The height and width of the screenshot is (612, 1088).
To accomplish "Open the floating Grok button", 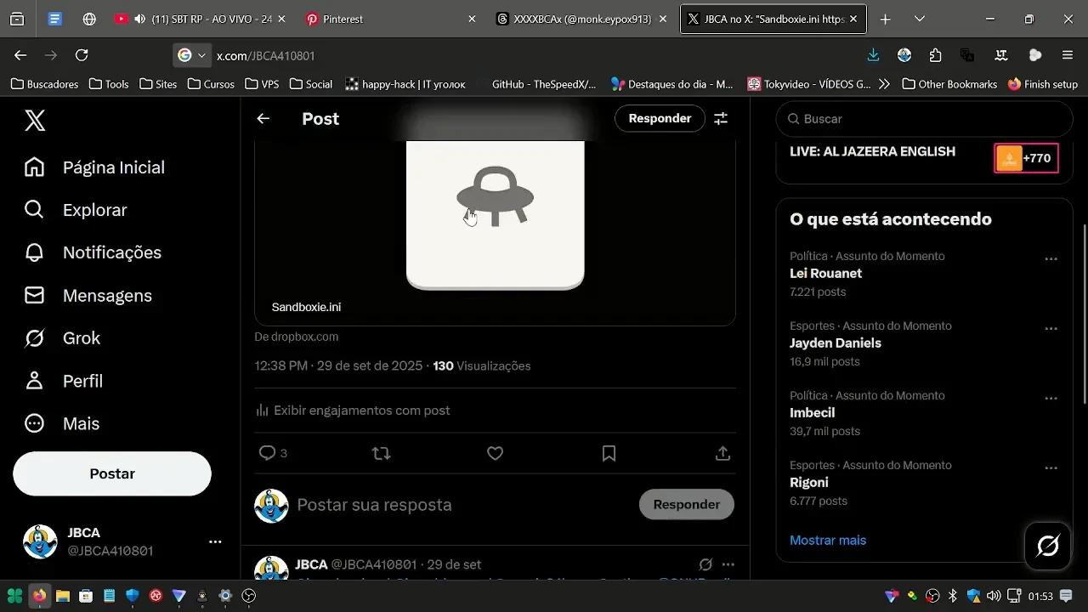I will 1048,545.
